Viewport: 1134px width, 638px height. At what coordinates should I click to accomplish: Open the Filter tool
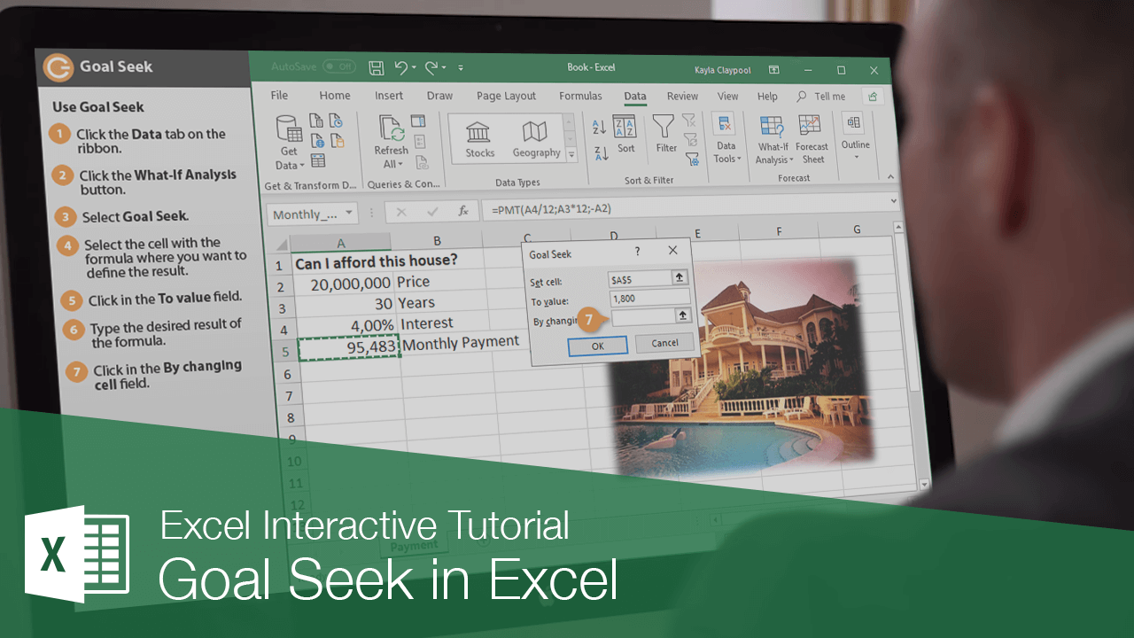(665, 137)
